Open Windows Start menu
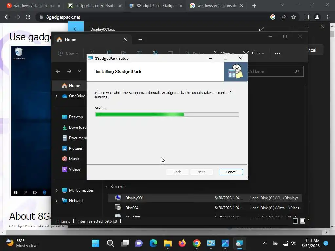335x251 pixels. click(x=96, y=243)
